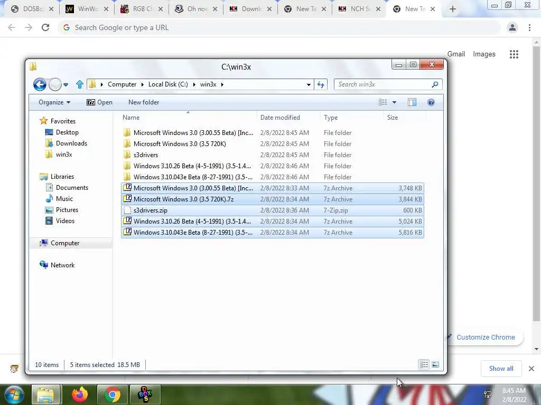Select the Microsoft Windows 3.0 (3.00.55 Beta) folder
Screen dimensions: 541x405
[273, 132]
